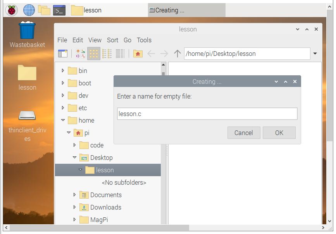
Task: Click the new window toolbar icon
Action: [x=63, y=54]
